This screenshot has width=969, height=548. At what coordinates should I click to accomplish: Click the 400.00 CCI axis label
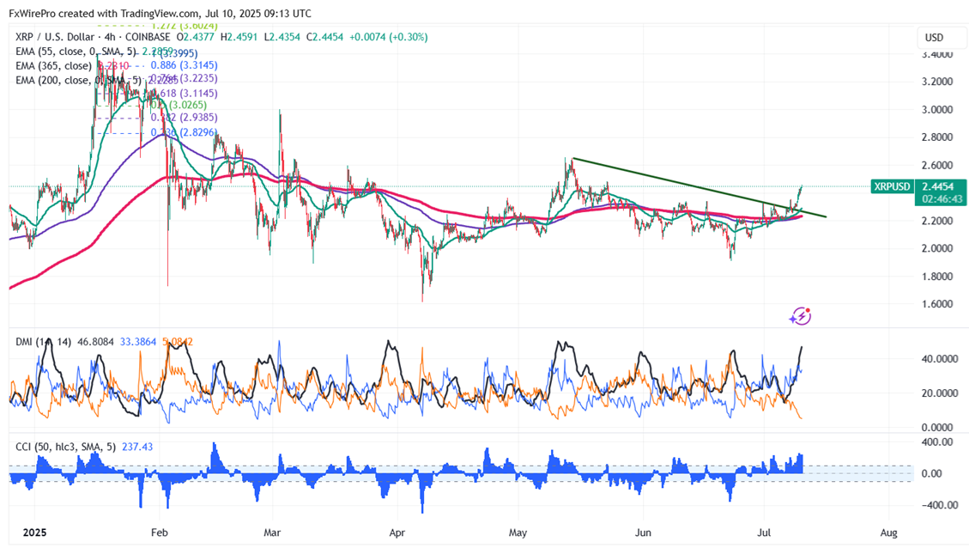tap(937, 441)
